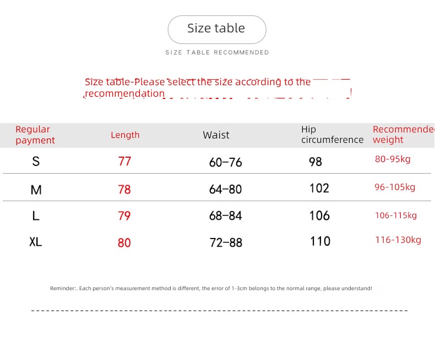This screenshot has width=435, height=338.
Task: Click the 80-95kg weight recommendation
Action: coord(393,159)
